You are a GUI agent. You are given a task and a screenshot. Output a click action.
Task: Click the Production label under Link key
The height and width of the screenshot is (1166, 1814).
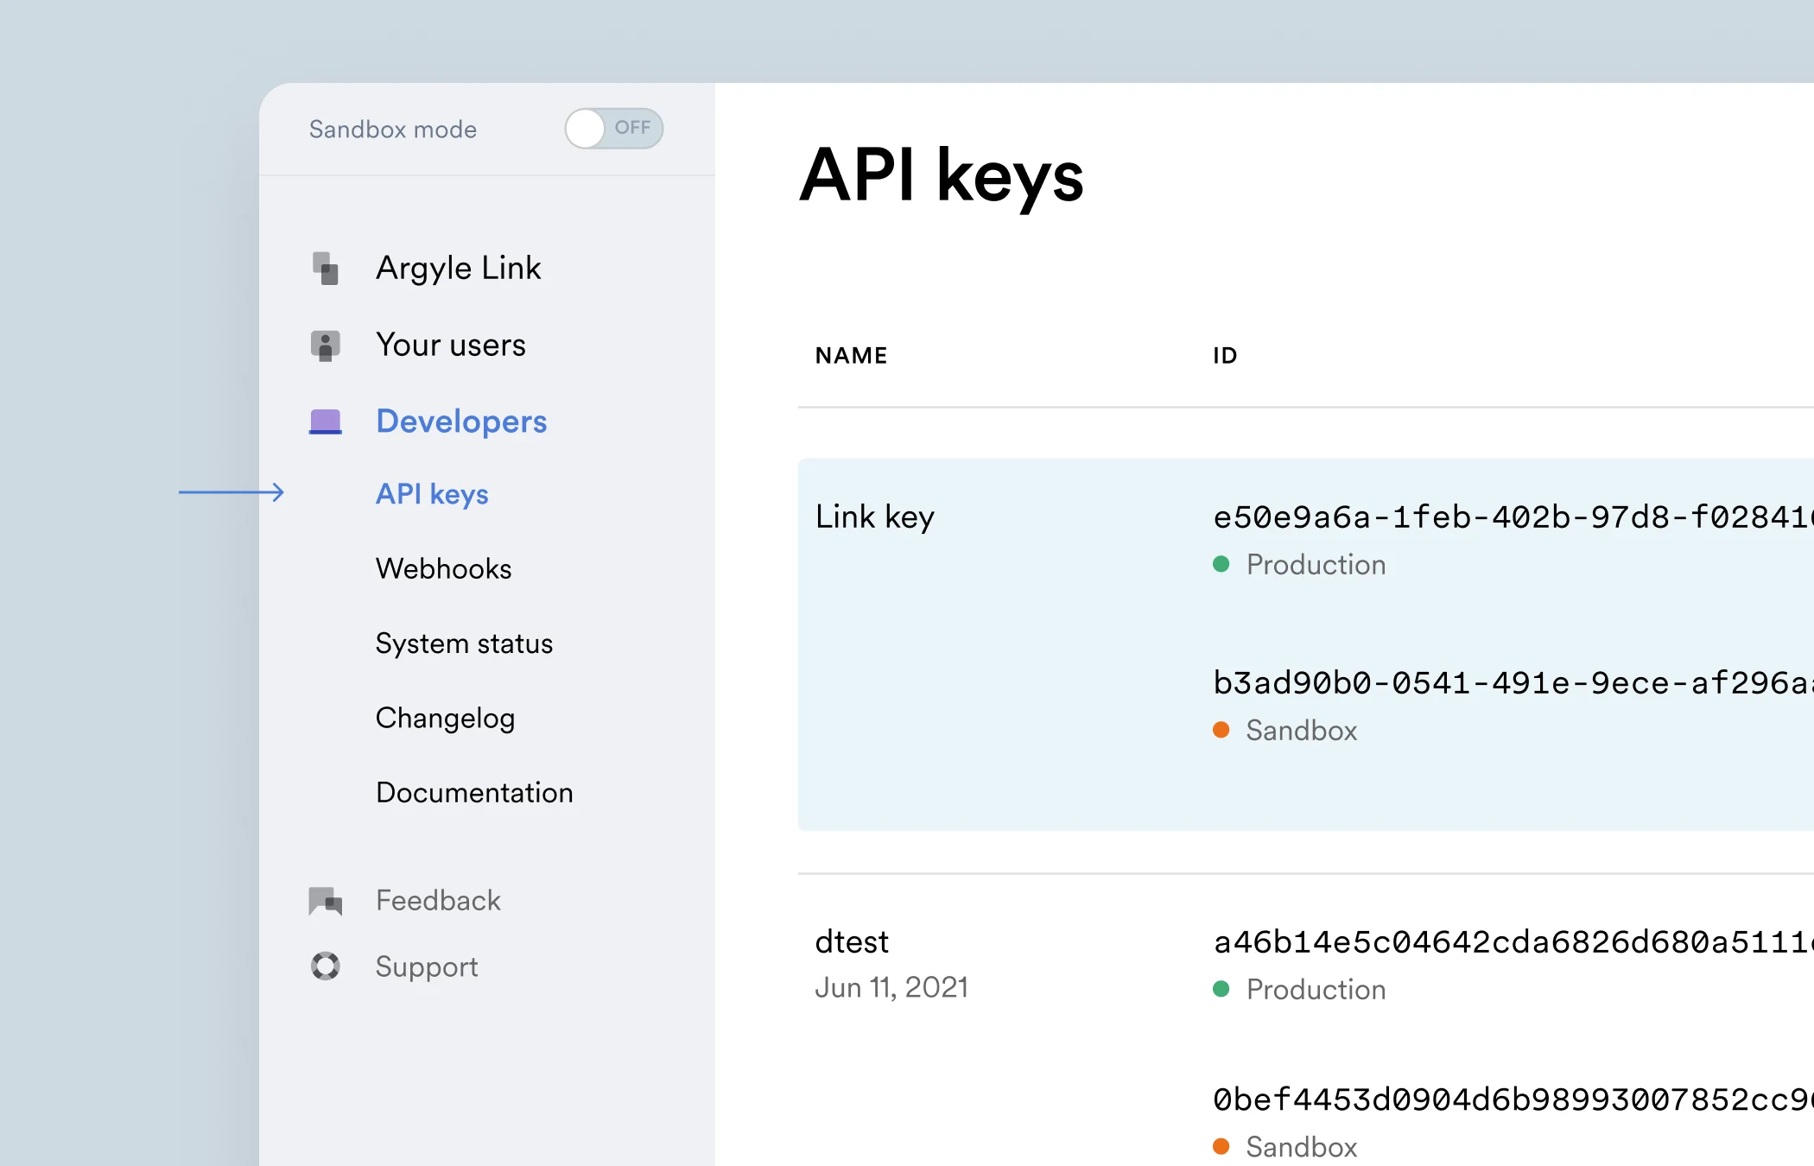(1316, 565)
